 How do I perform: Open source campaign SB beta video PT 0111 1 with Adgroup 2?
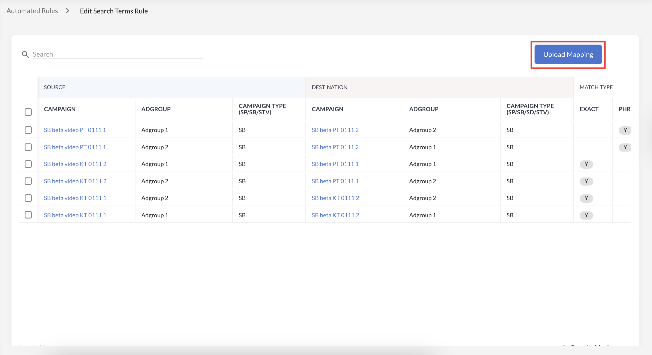[75, 147]
